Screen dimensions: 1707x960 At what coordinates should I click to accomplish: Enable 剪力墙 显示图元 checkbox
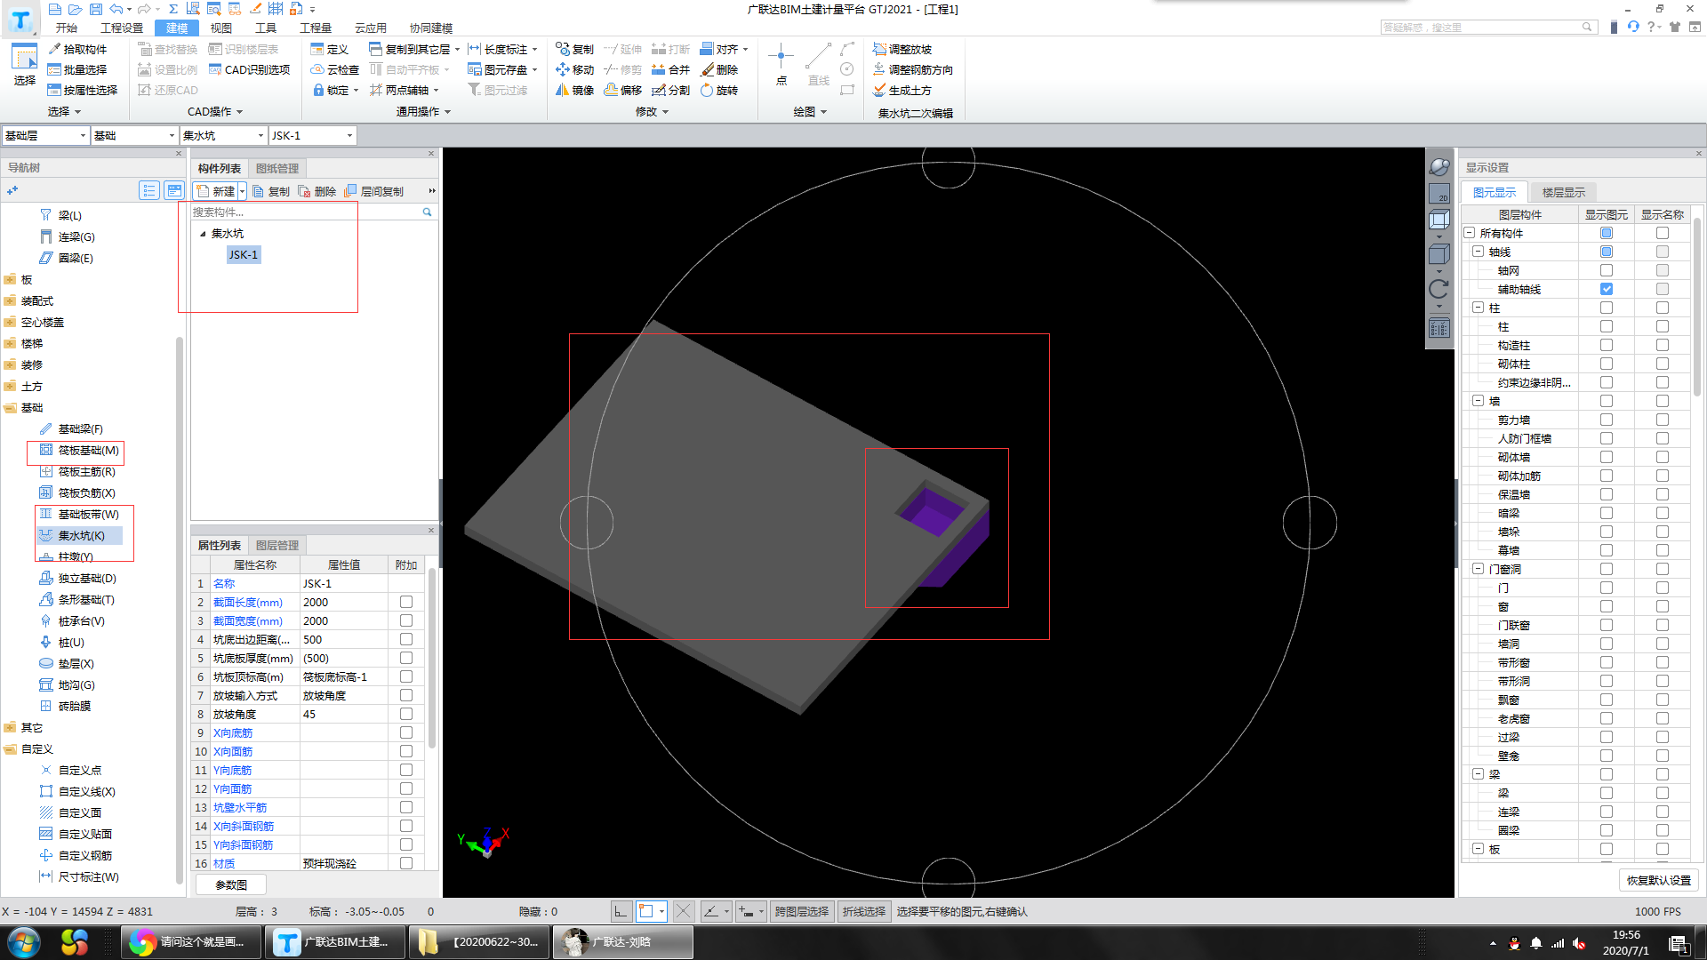coord(1606,420)
